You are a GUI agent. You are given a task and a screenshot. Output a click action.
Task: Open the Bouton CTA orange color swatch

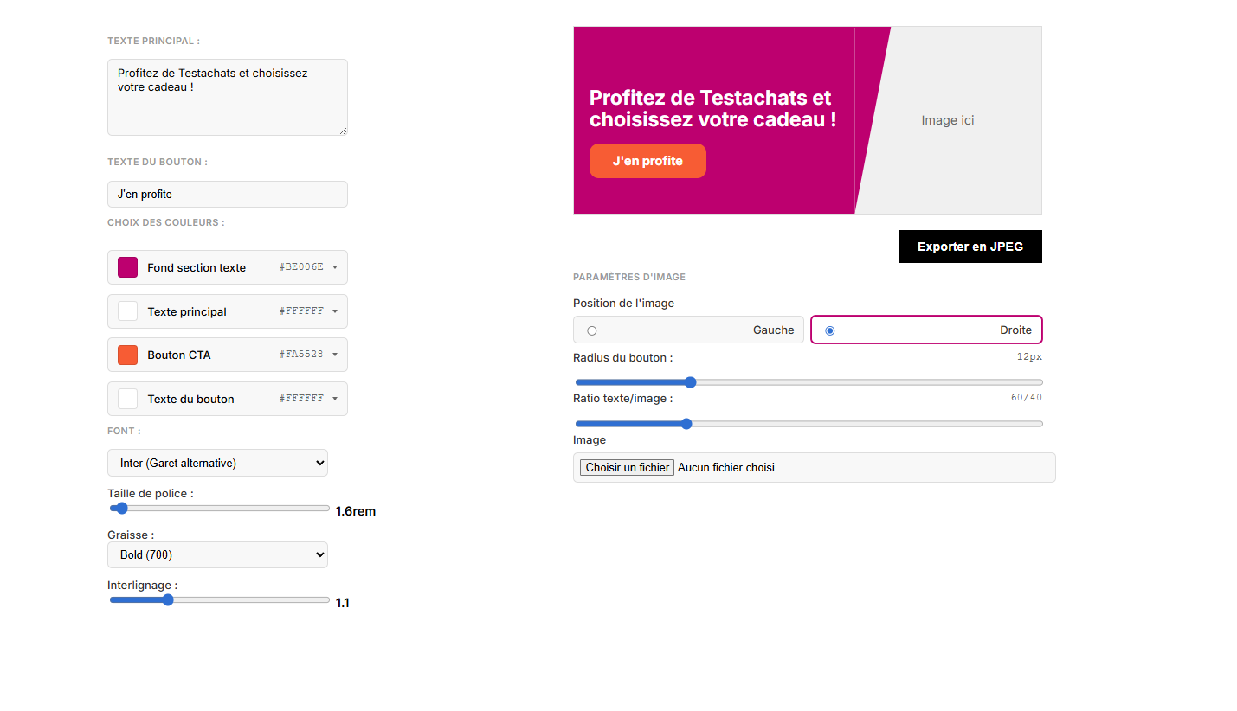[x=127, y=355]
